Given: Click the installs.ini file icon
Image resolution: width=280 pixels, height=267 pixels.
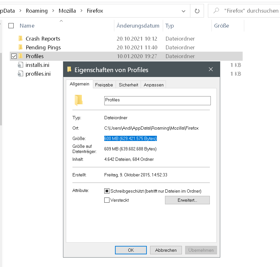Looking at the screenshot, I should click(20, 65).
